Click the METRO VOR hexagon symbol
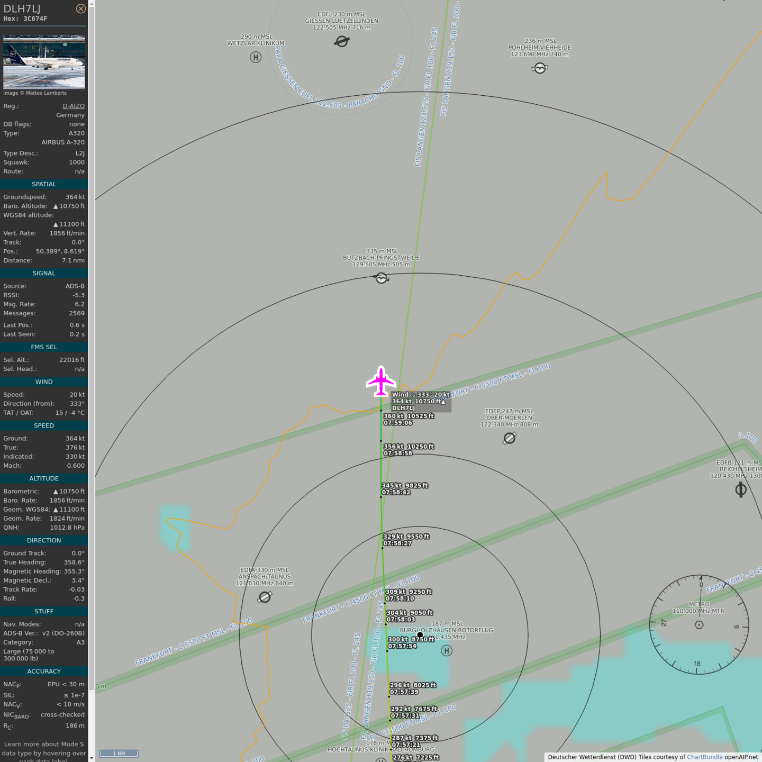762x762 pixels. pyautogui.click(x=699, y=625)
